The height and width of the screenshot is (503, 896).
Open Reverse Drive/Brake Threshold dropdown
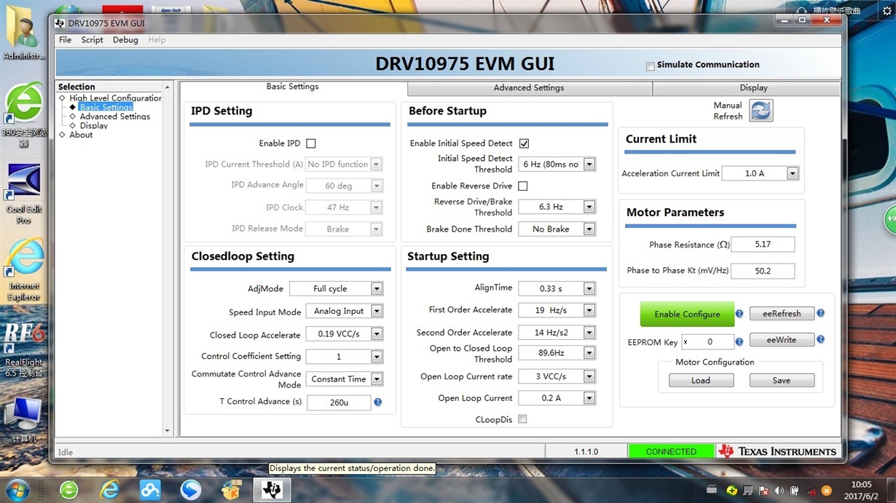589,207
